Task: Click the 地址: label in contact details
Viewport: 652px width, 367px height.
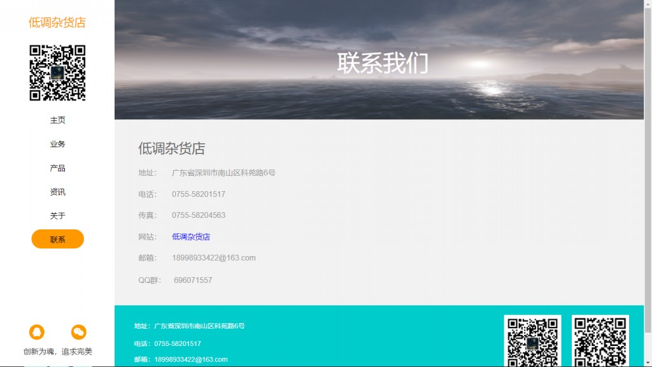Action: pyautogui.click(x=148, y=173)
